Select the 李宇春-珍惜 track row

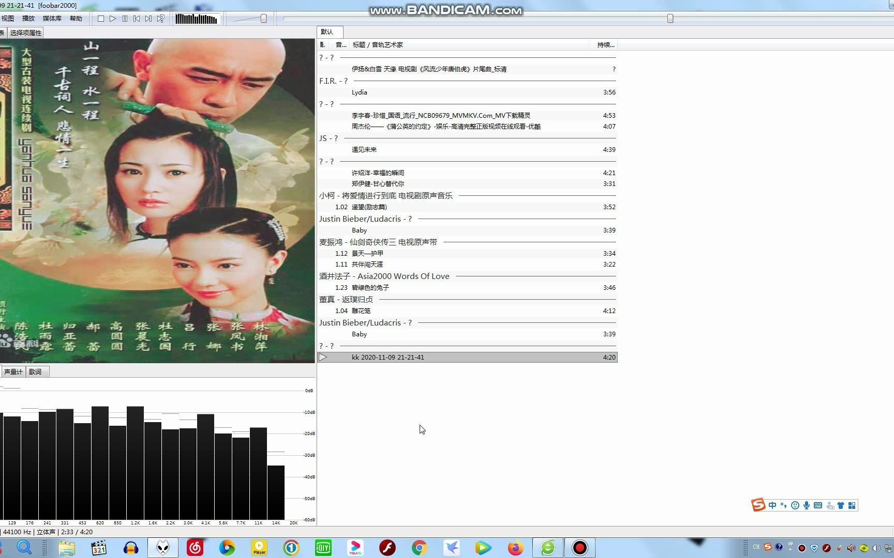click(x=467, y=116)
